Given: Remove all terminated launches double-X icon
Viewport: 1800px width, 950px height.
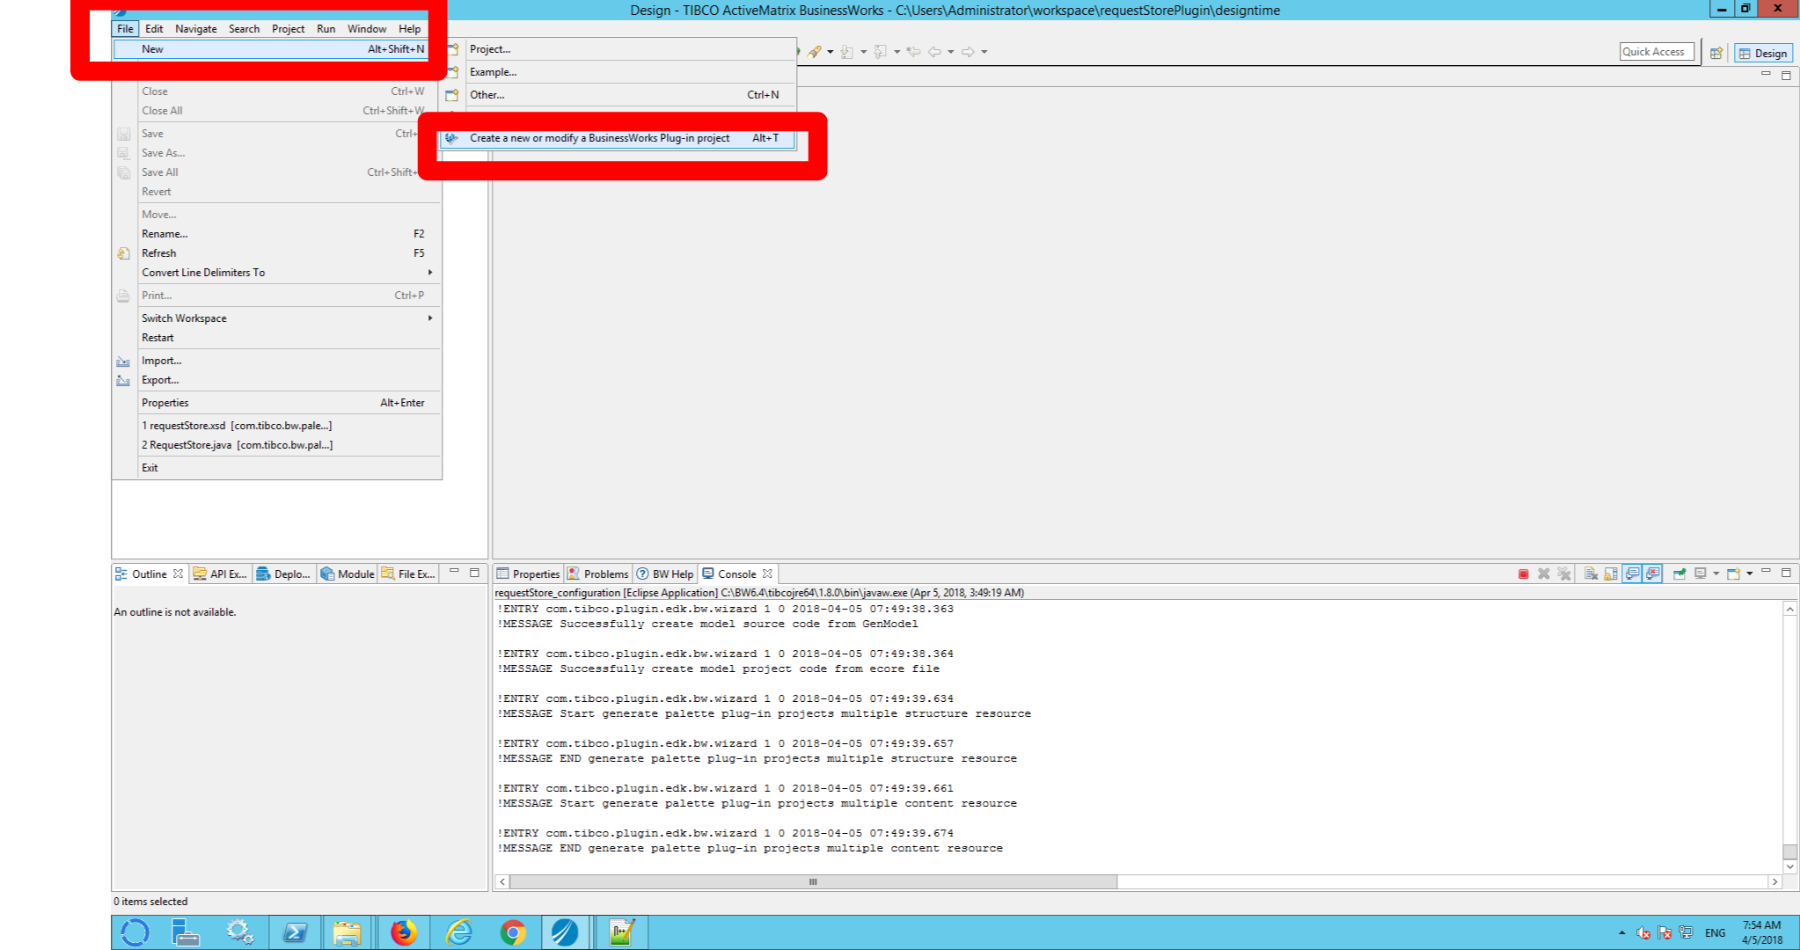Looking at the screenshot, I should tap(1563, 574).
